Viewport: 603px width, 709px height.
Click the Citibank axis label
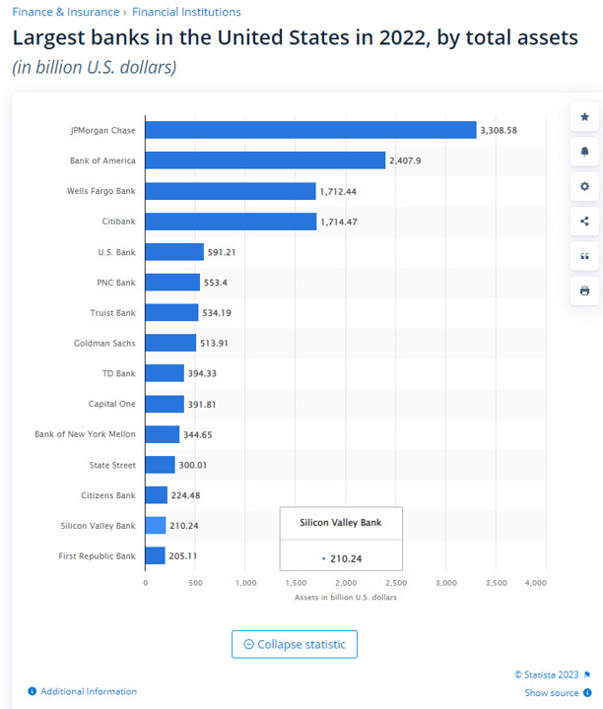118,222
